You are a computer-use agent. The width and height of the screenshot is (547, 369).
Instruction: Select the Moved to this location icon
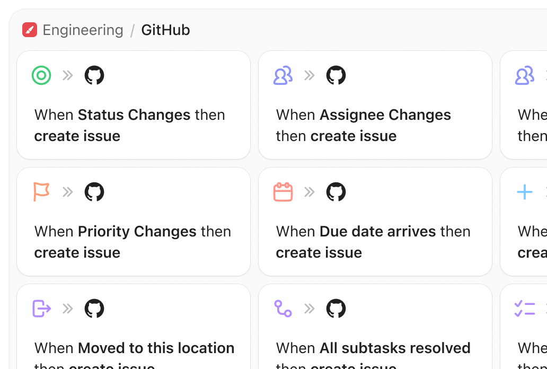(x=42, y=309)
